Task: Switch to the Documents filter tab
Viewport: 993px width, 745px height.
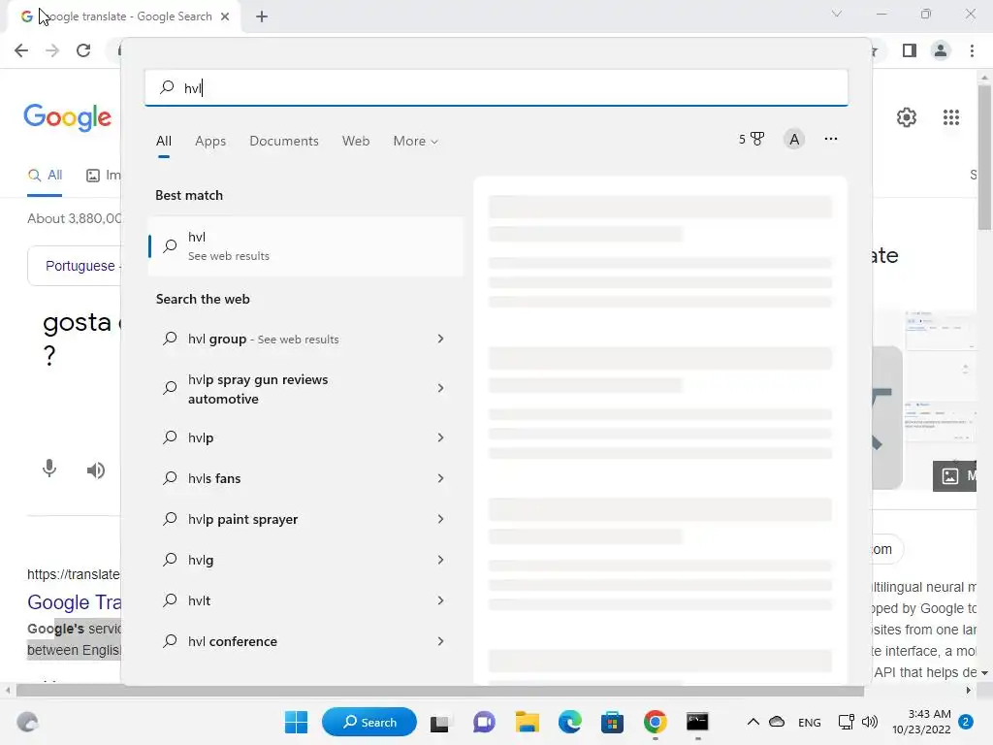Action: tap(284, 141)
